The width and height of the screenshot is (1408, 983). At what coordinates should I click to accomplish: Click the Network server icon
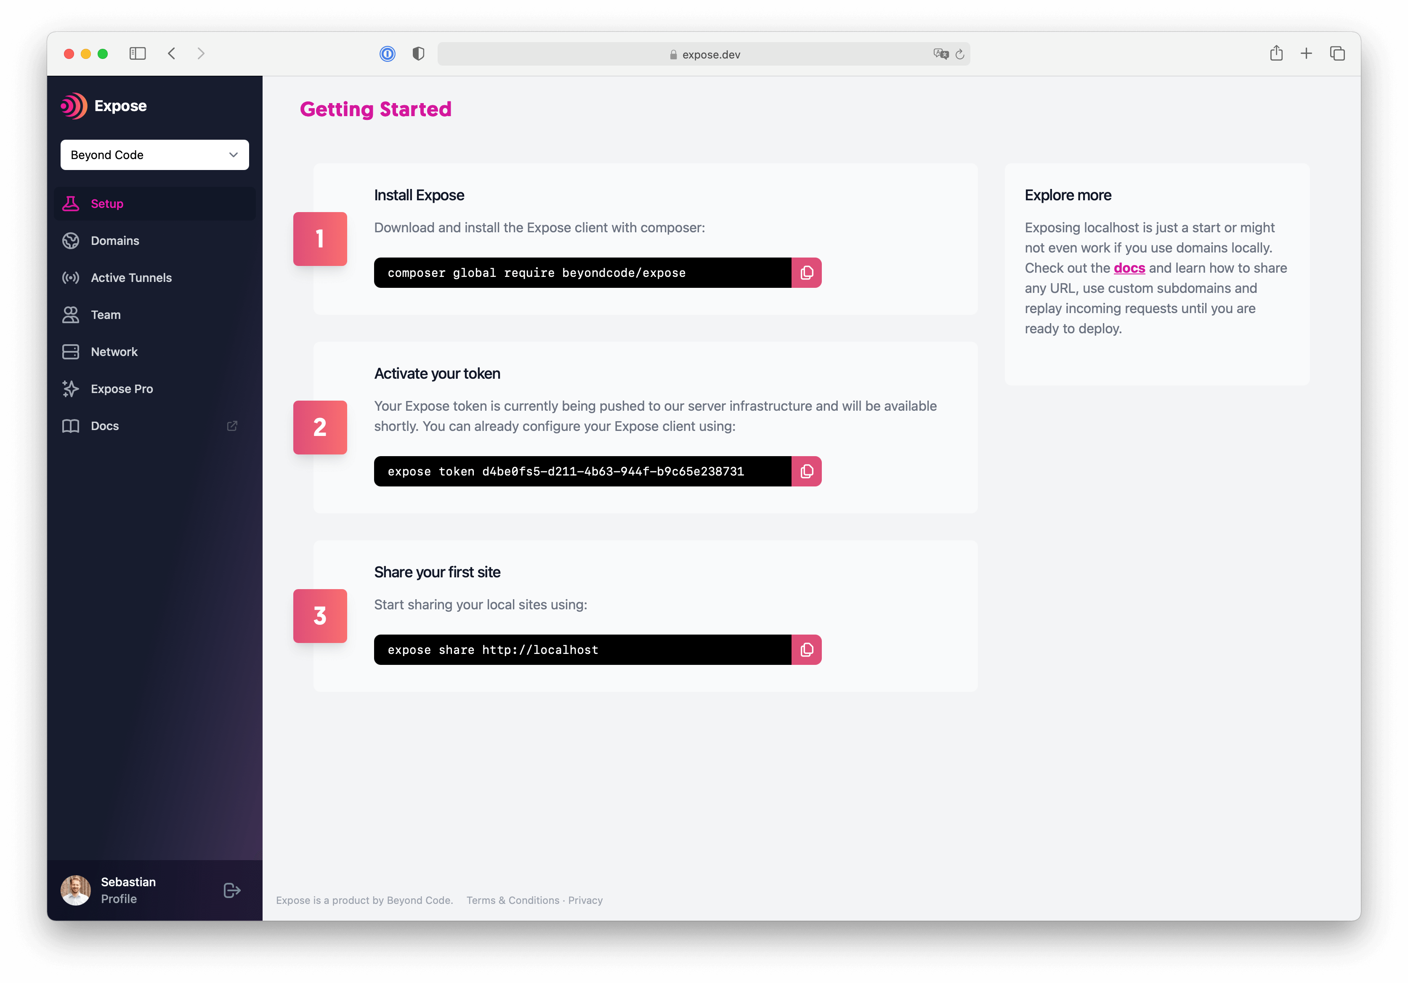[71, 351]
